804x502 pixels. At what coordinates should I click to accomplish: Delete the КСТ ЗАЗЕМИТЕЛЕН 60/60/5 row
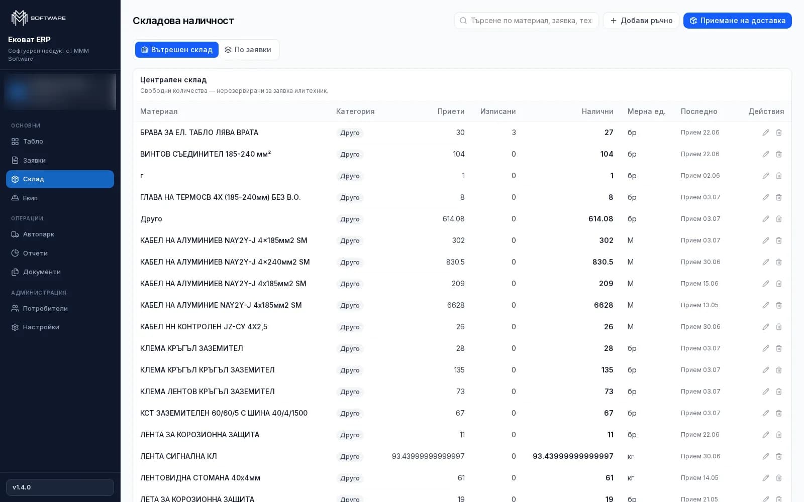click(x=779, y=413)
